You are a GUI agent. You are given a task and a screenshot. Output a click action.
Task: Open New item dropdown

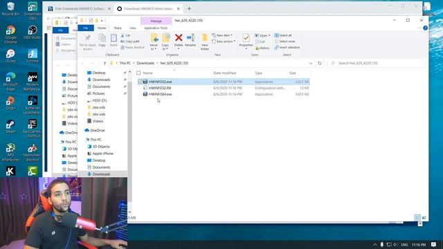222,35
